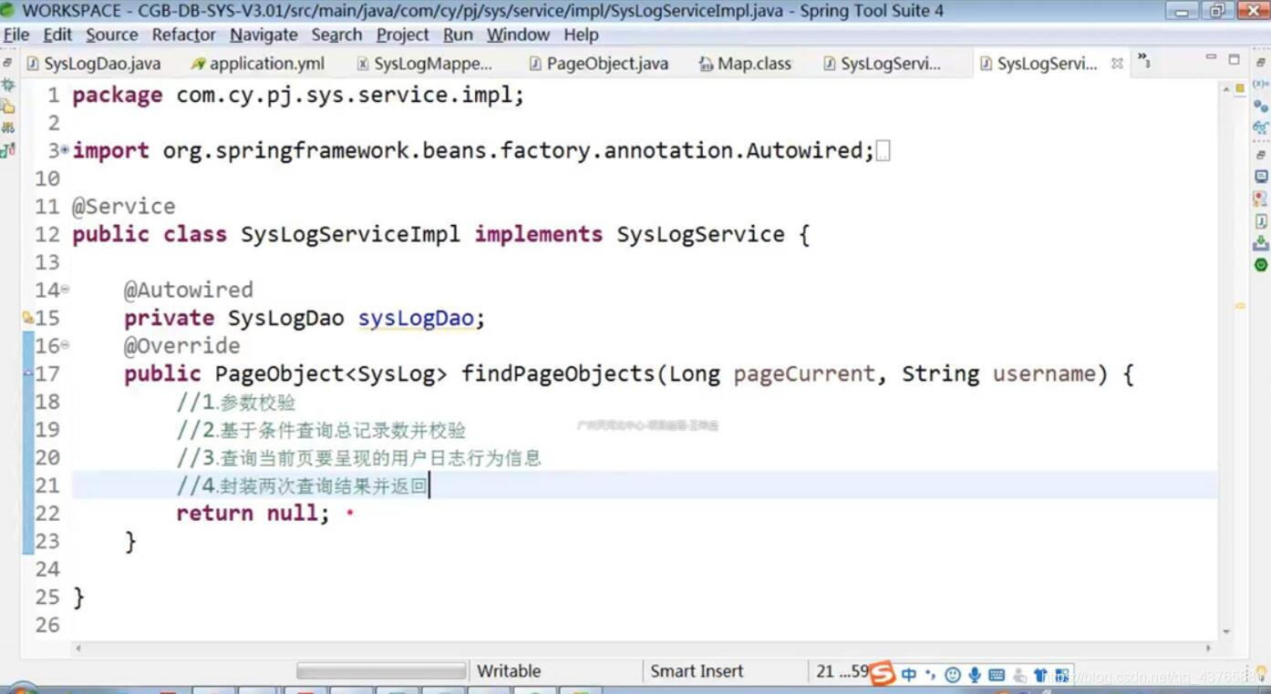Open the Problems view icon in right trim
Viewport: 1271px width, 694px height.
pos(1261,199)
